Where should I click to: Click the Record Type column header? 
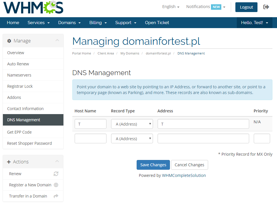point(123,111)
